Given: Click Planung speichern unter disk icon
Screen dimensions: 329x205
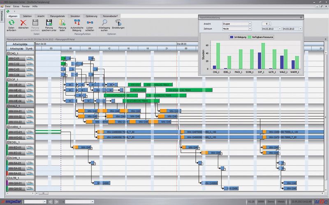Looking at the screenshot, I should [49, 23].
